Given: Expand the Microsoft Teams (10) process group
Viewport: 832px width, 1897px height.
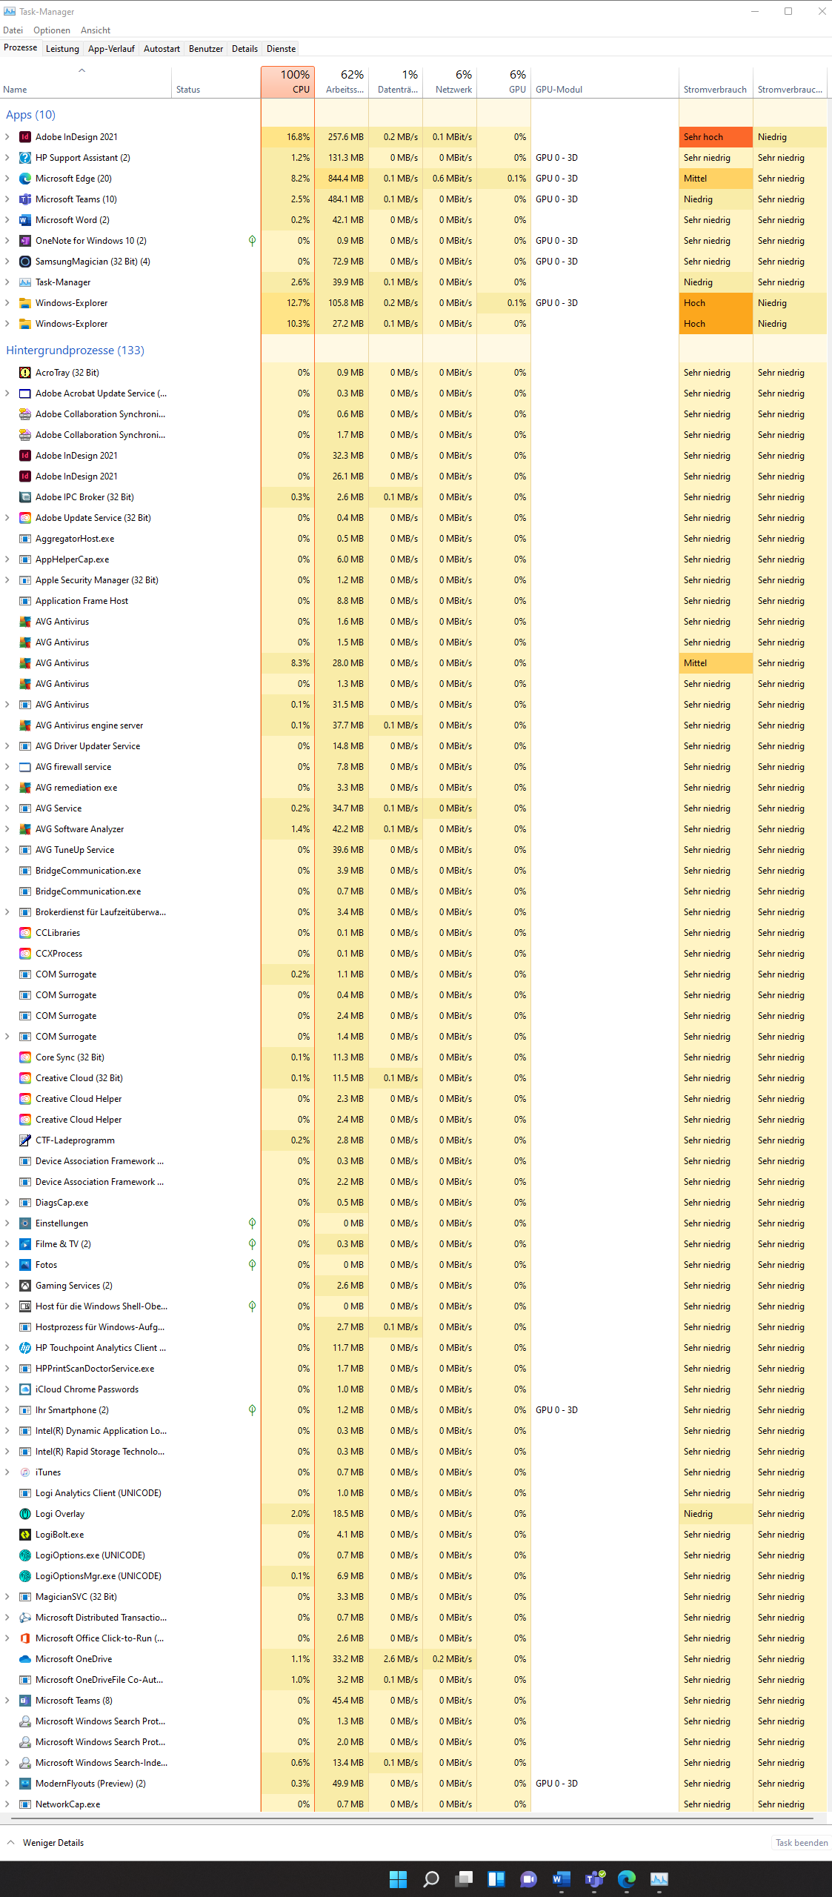Looking at the screenshot, I should click(7, 199).
